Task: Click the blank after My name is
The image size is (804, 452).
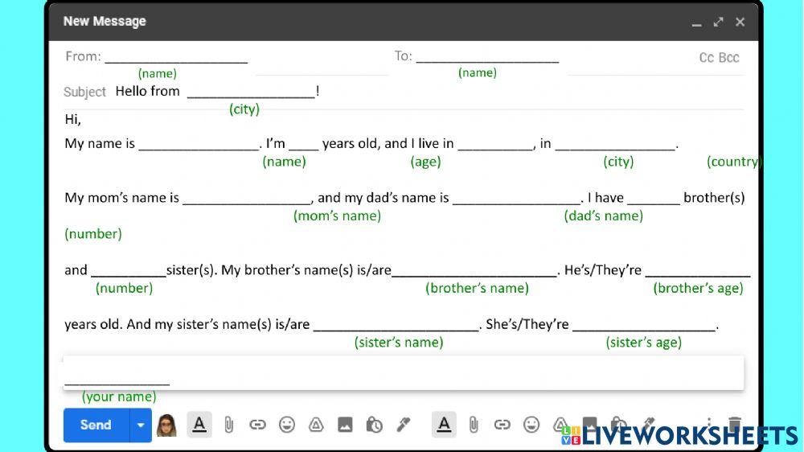Action: point(199,144)
